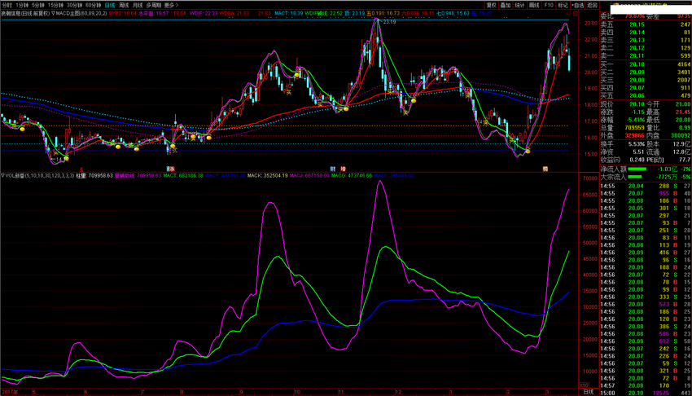Select the 30分钟 timeframe tab
This screenshot has height=396, width=692.
(74, 5)
